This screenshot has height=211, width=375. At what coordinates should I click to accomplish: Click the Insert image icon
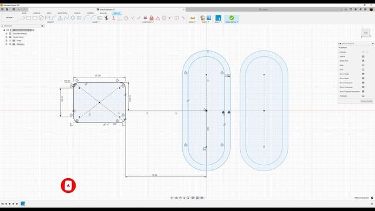point(209,18)
